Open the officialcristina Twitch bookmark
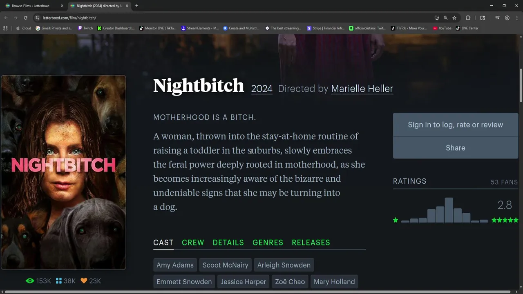 (367, 28)
